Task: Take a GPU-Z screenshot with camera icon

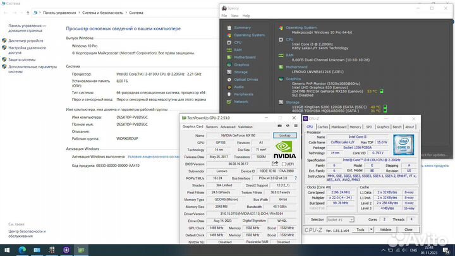Action: 279,126
